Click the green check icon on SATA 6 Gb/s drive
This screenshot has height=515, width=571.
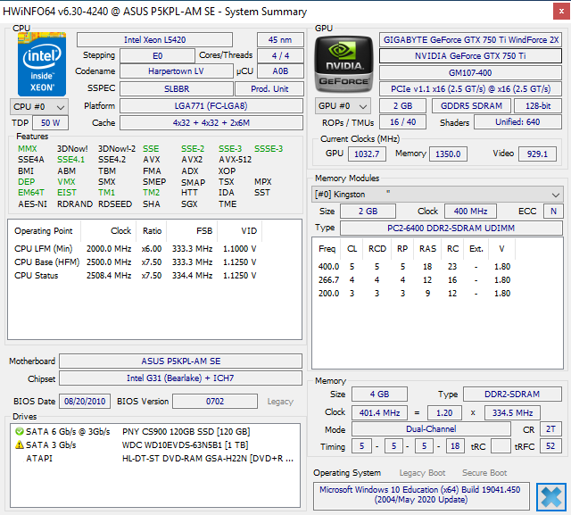click(x=20, y=432)
